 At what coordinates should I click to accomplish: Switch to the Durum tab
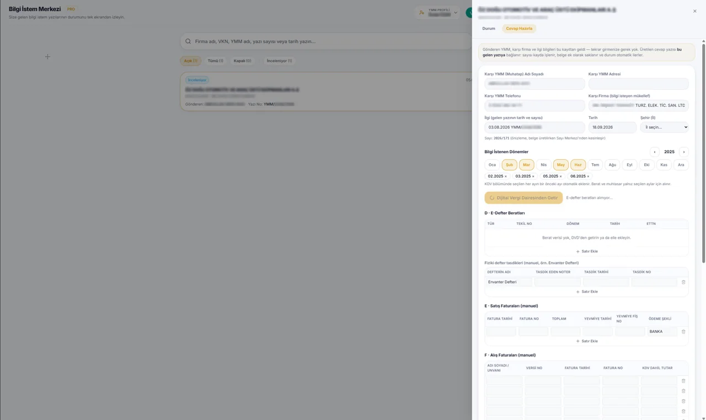click(489, 28)
